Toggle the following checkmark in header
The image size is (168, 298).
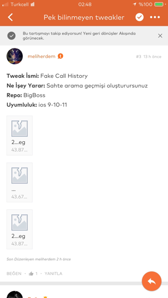pos(140,17)
